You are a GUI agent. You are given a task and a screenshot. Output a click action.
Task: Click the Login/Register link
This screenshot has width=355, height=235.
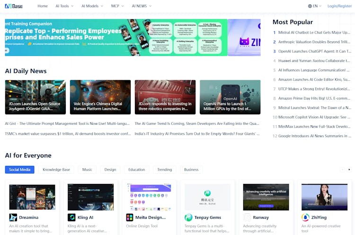[339, 6]
